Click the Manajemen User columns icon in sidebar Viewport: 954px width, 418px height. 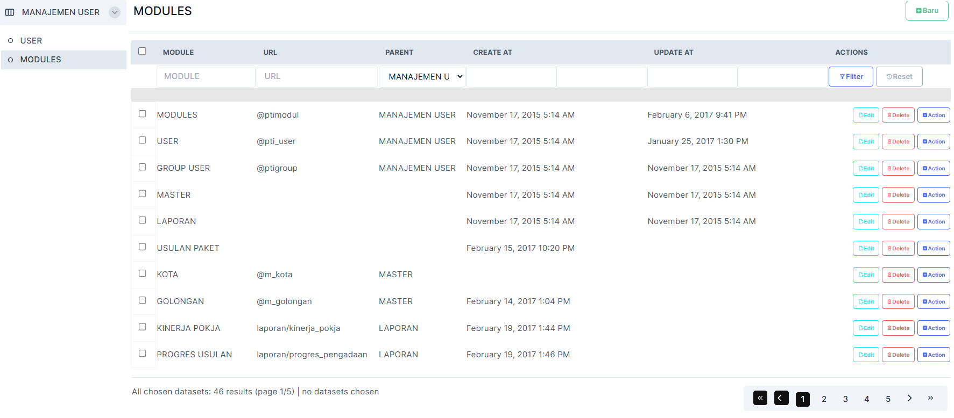pyautogui.click(x=10, y=12)
